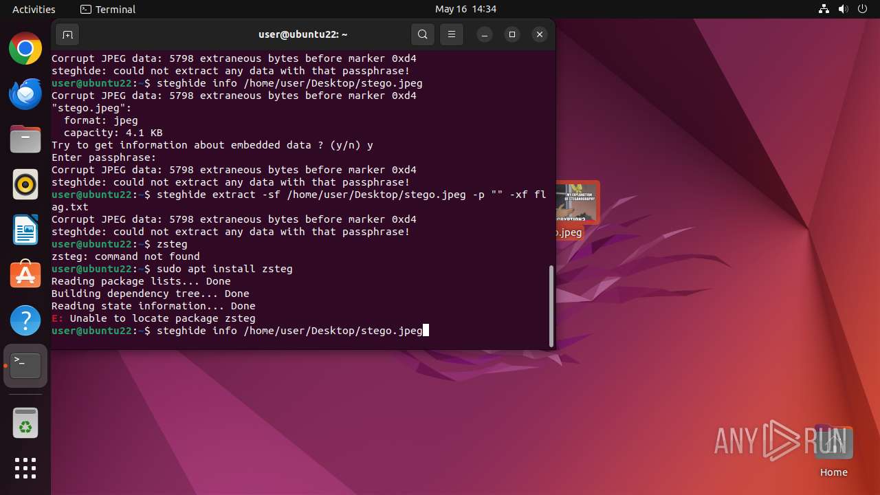Open LibreOffice Writer from the dock

coord(25,230)
